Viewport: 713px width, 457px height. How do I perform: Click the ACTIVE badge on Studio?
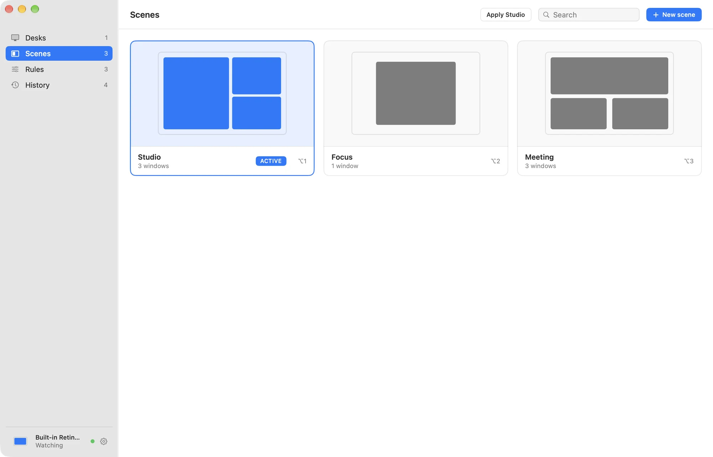(x=271, y=161)
